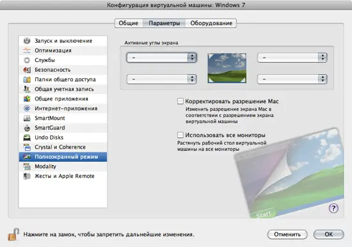
Task: Open the bottom-left screen corner dropdown
Action: 162,79
